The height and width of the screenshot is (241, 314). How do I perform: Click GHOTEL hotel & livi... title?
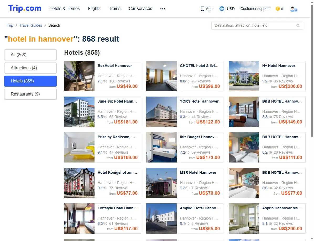coord(199,66)
